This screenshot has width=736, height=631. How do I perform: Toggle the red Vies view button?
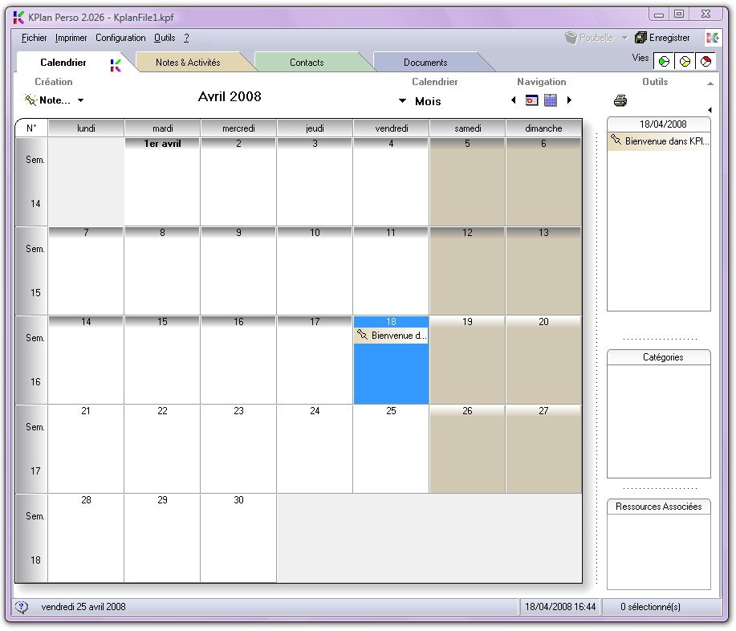(706, 61)
